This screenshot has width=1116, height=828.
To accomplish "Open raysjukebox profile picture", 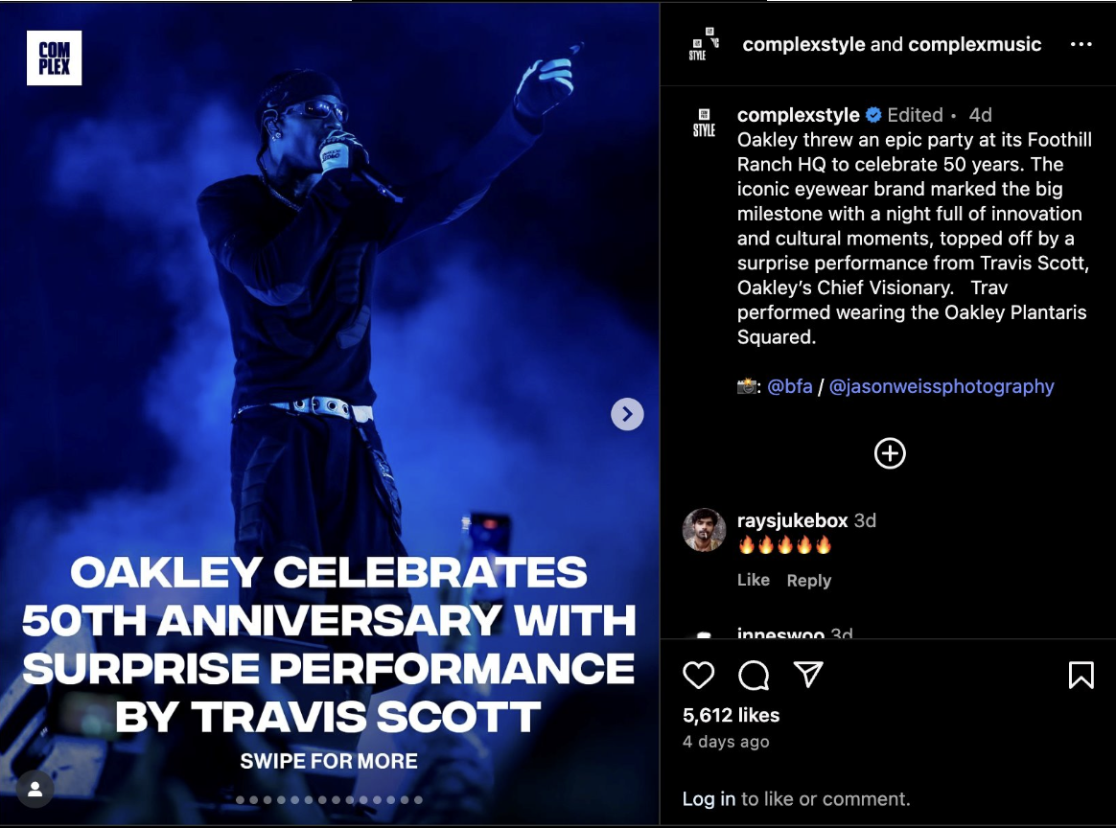I will point(704,530).
